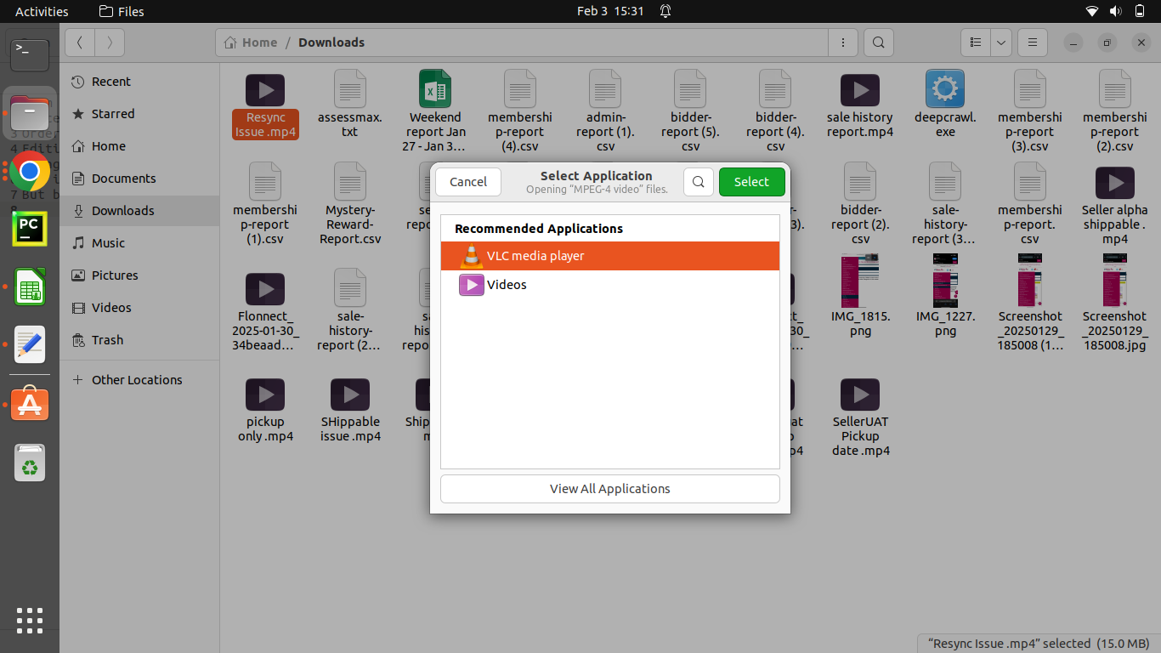The image size is (1161, 653).
Task: Launch Google Chrome from the dock
Action: pos(30,173)
